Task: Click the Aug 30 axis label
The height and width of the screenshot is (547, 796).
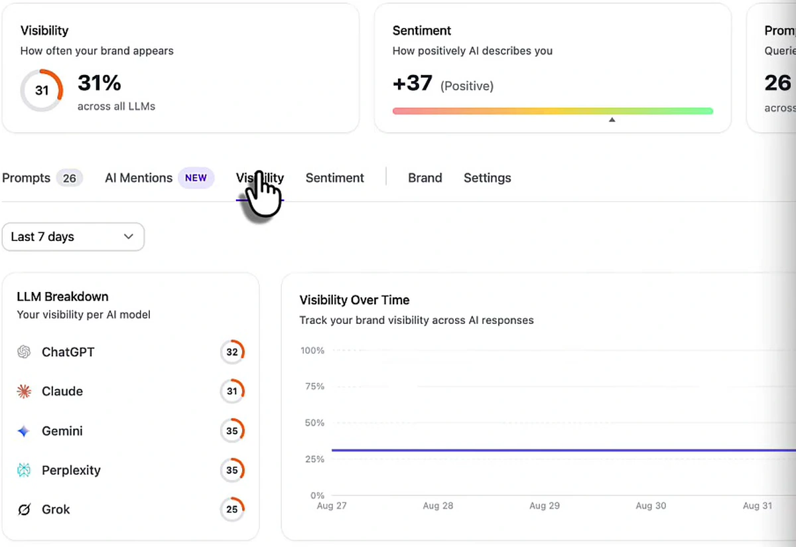Action: coord(651,506)
